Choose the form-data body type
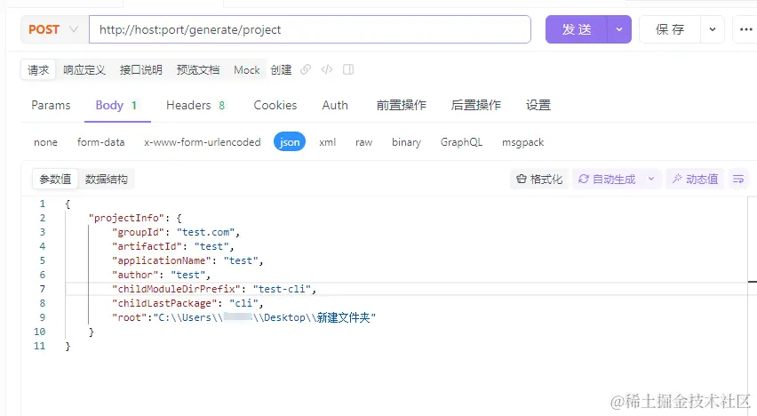This screenshot has height=416, width=757. tap(101, 142)
